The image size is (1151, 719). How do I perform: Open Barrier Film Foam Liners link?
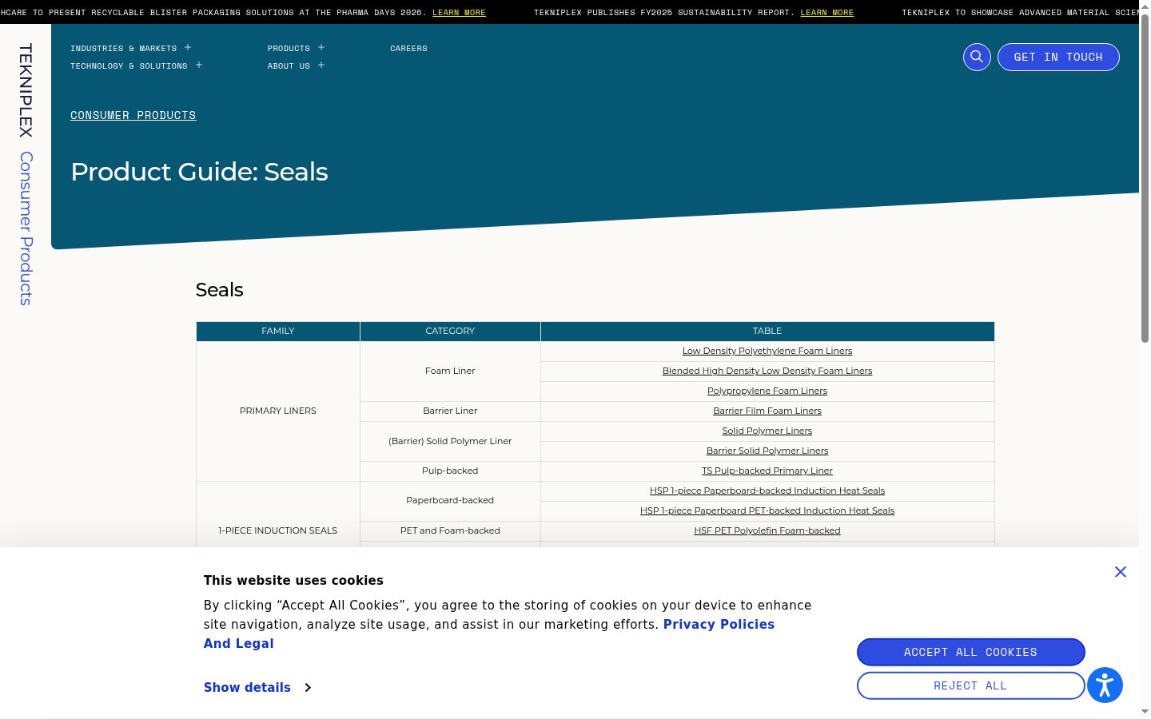tap(767, 411)
